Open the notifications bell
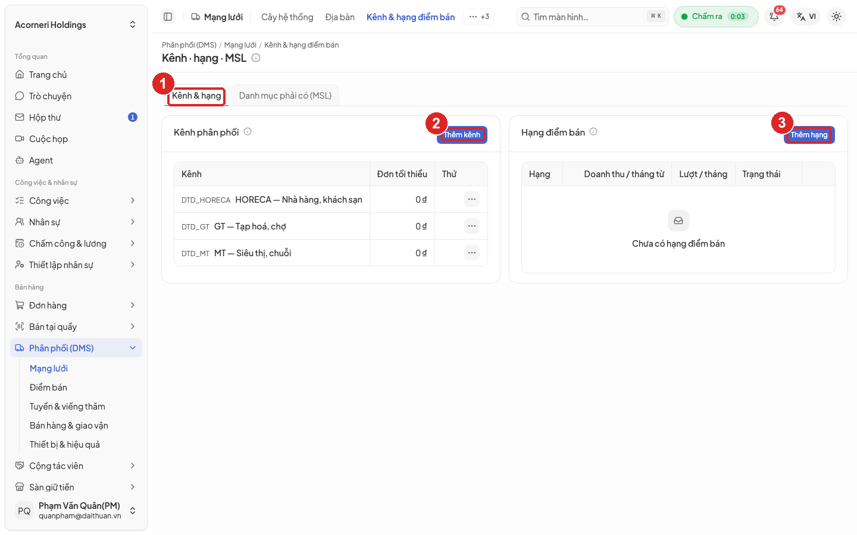The height and width of the screenshot is (535, 857). click(774, 17)
